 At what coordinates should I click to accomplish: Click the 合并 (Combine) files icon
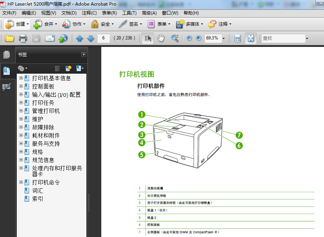click(37, 24)
